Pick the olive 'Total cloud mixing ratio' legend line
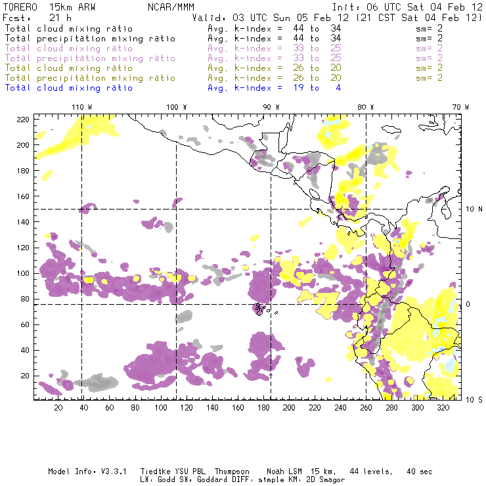The height and width of the screenshot is (486, 486). 69,68
